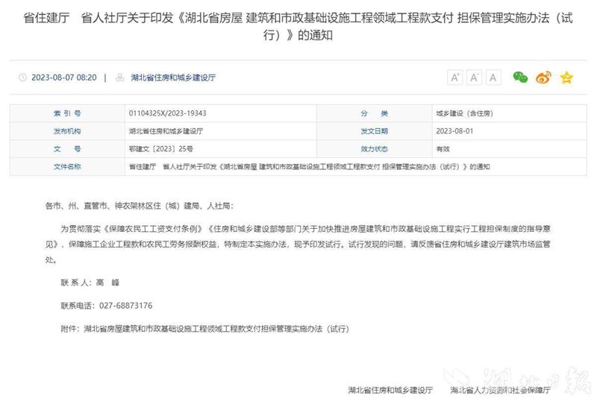Select the issue date 2023-08-01
Image resolution: width=597 pixels, height=401 pixels.
(454, 131)
